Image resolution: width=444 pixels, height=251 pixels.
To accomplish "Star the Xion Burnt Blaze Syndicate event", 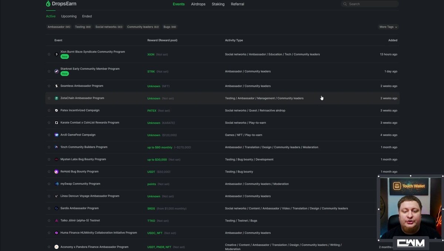I will 49,54.
